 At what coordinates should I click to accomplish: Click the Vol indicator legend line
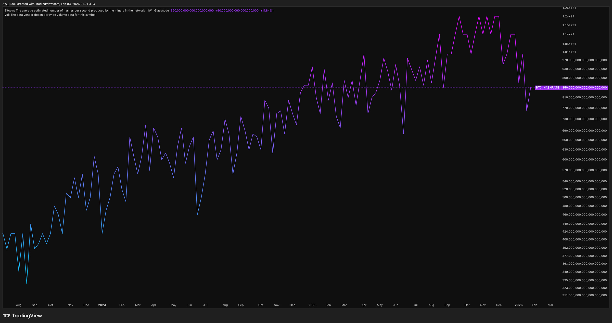point(50,15)
